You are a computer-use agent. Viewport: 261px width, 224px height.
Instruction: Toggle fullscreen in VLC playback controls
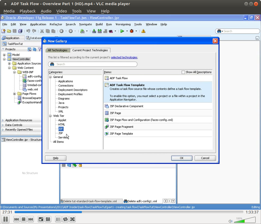pyautogui.click(x=41, y=219)
